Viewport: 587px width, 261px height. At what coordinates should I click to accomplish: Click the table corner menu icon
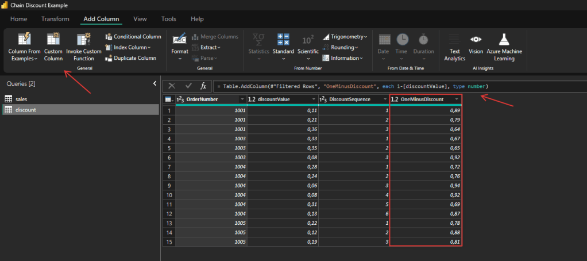[x=169, y=99]
